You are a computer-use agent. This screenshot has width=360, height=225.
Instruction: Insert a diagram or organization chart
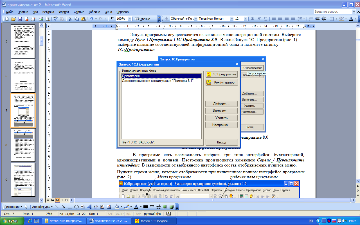pyautogui.click(x=96, y=207)
